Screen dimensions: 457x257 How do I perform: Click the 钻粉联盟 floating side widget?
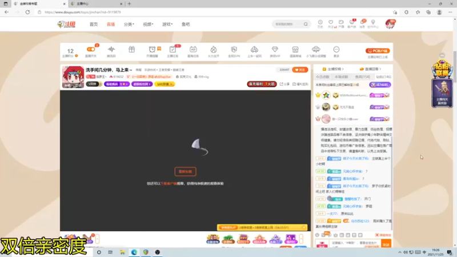click(x=442, y=69)
